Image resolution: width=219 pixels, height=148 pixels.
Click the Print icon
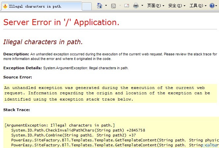[x=136, y=6]
